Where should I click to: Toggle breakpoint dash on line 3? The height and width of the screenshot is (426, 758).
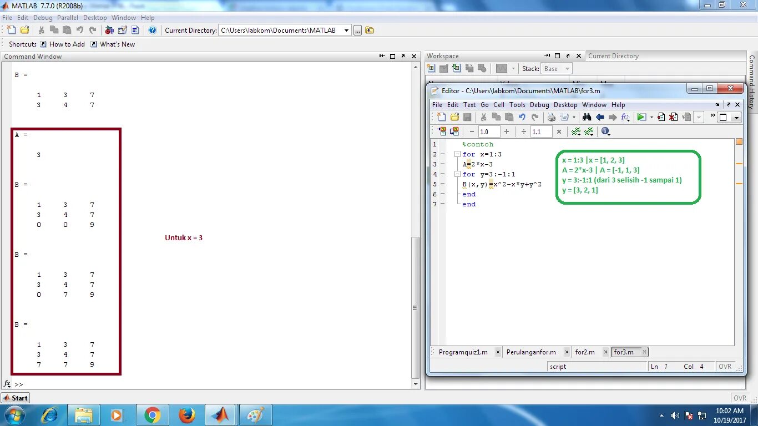[442, 164]
